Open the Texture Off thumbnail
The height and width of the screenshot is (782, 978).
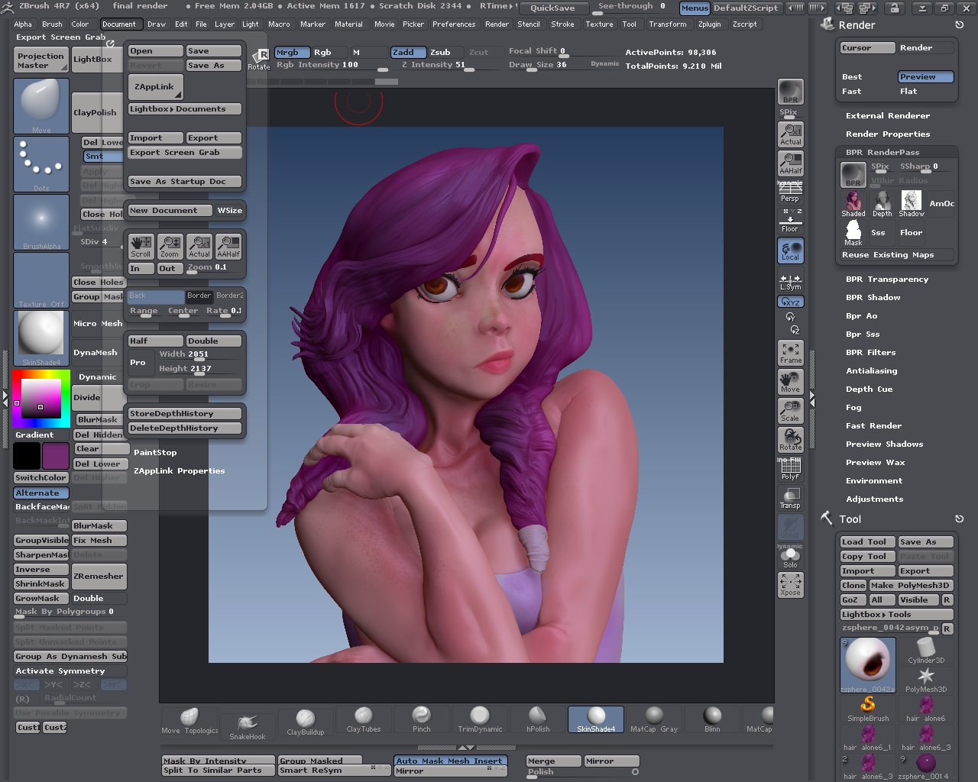41,281
